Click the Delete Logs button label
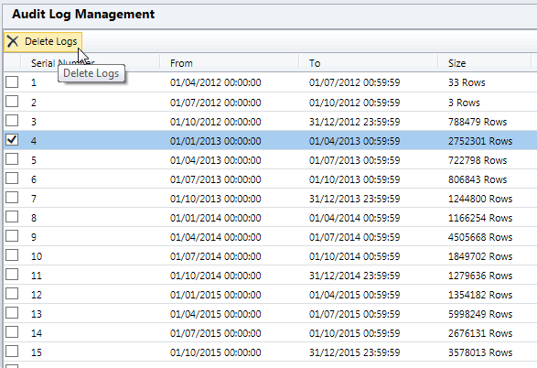This screenshot has width=537, height=368. 50,41
